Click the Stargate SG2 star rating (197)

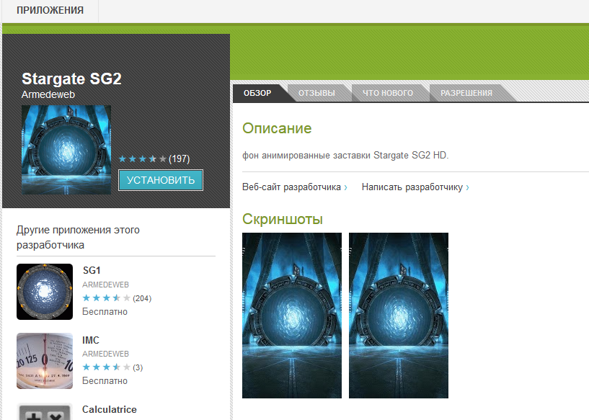[154, 158]
